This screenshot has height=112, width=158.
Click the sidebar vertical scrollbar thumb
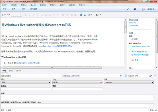click(157, 37)
